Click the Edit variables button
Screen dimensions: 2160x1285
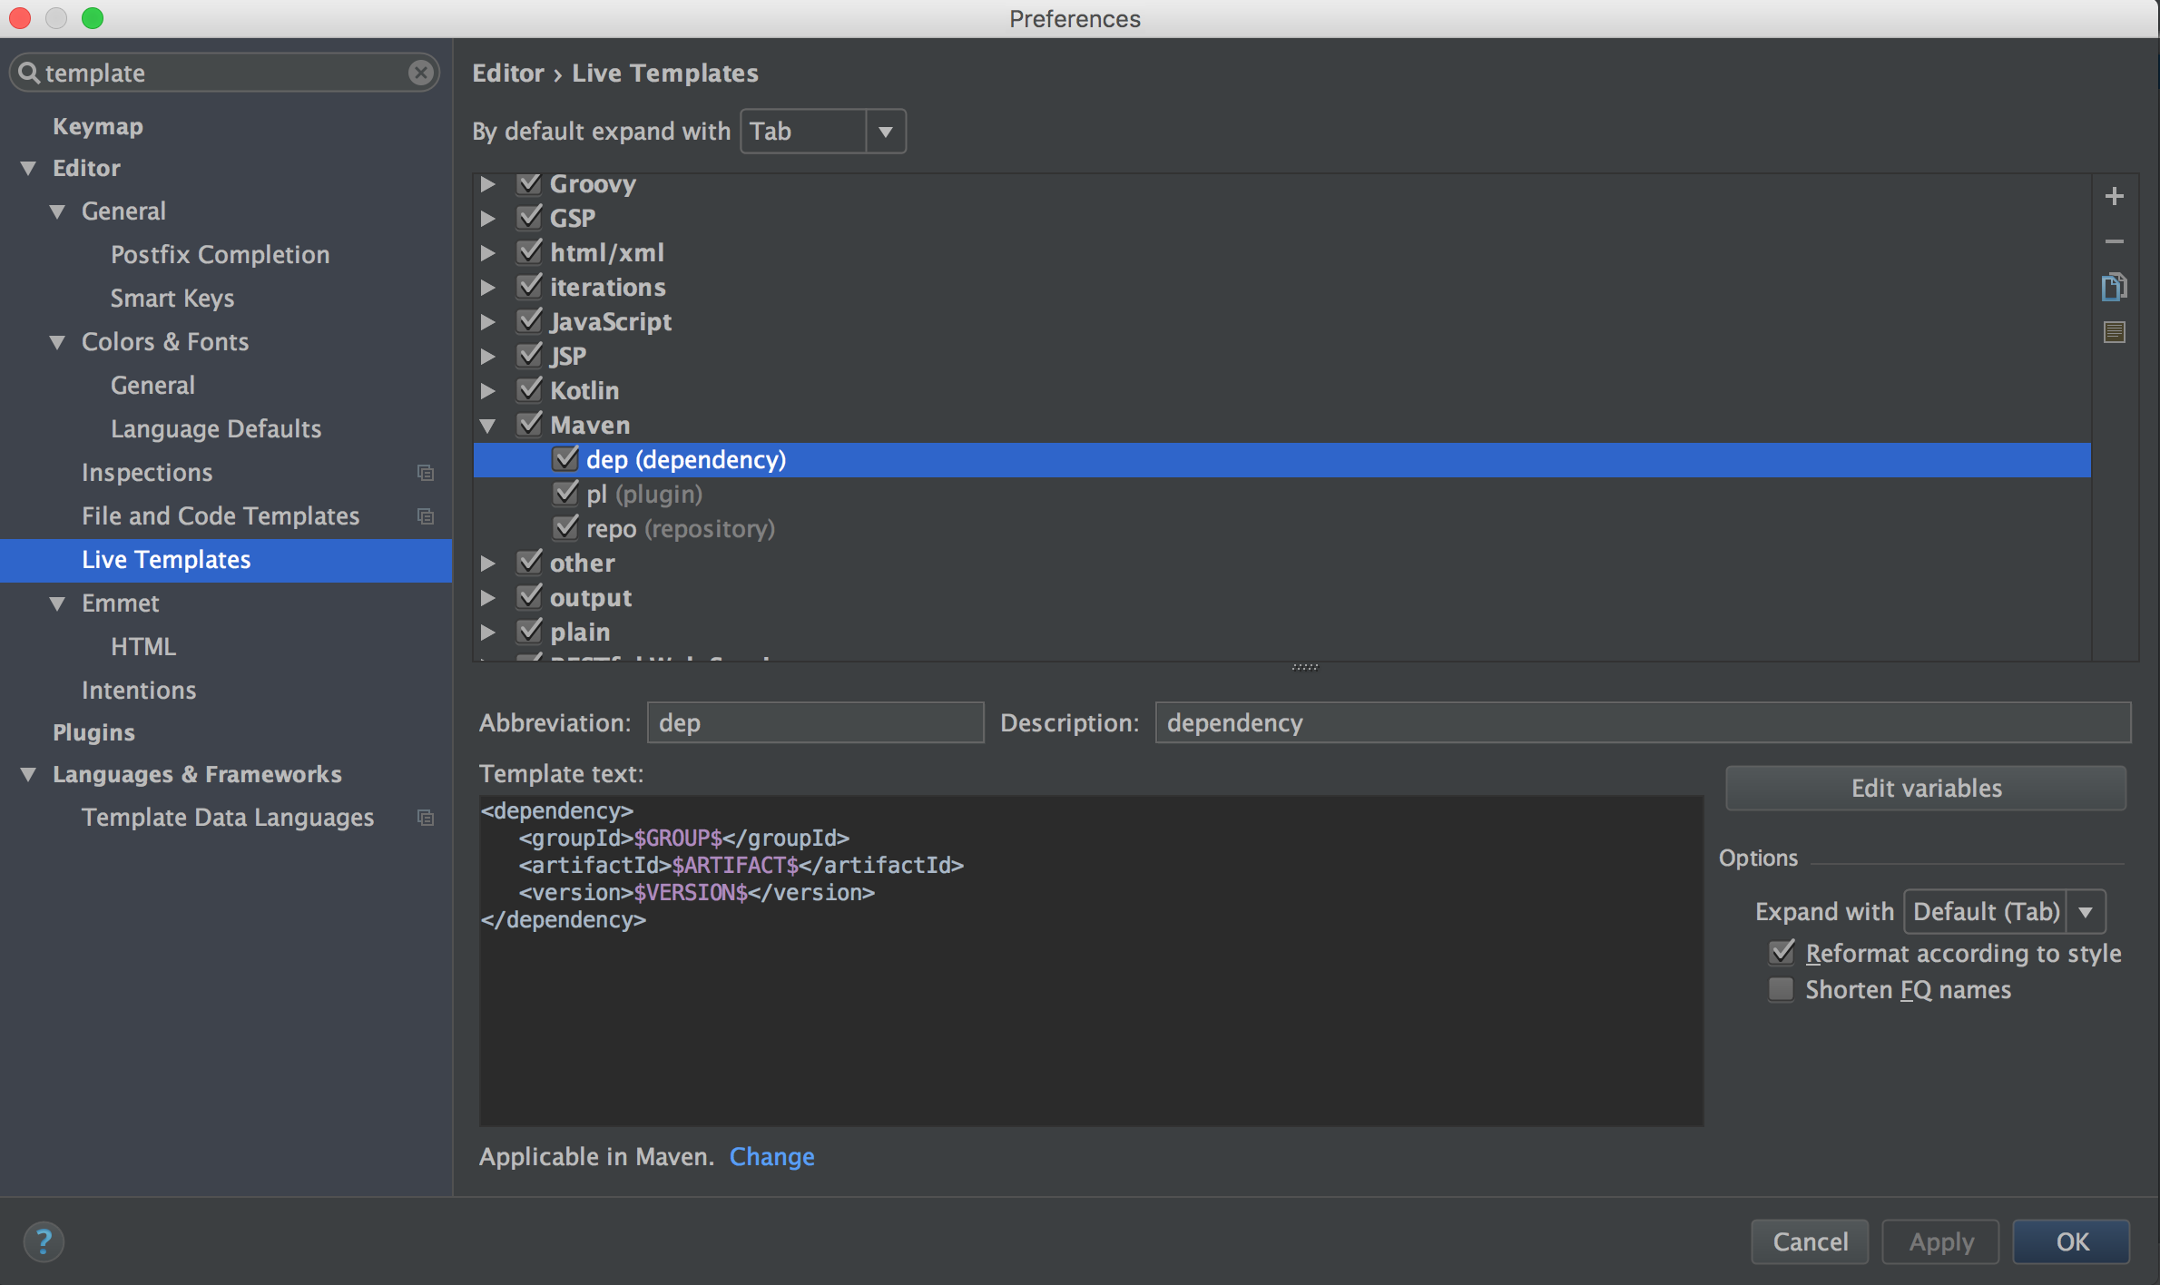(1925, 788)
